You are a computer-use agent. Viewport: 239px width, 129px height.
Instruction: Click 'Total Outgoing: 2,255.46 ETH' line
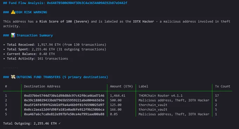pos(32,123)
